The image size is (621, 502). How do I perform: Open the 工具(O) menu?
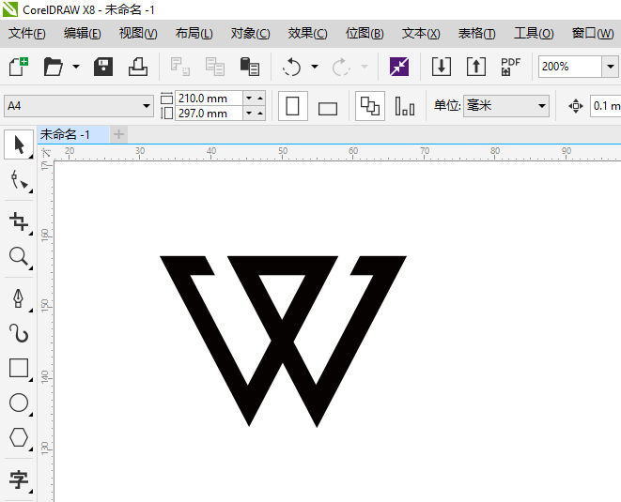pos(534,34)
